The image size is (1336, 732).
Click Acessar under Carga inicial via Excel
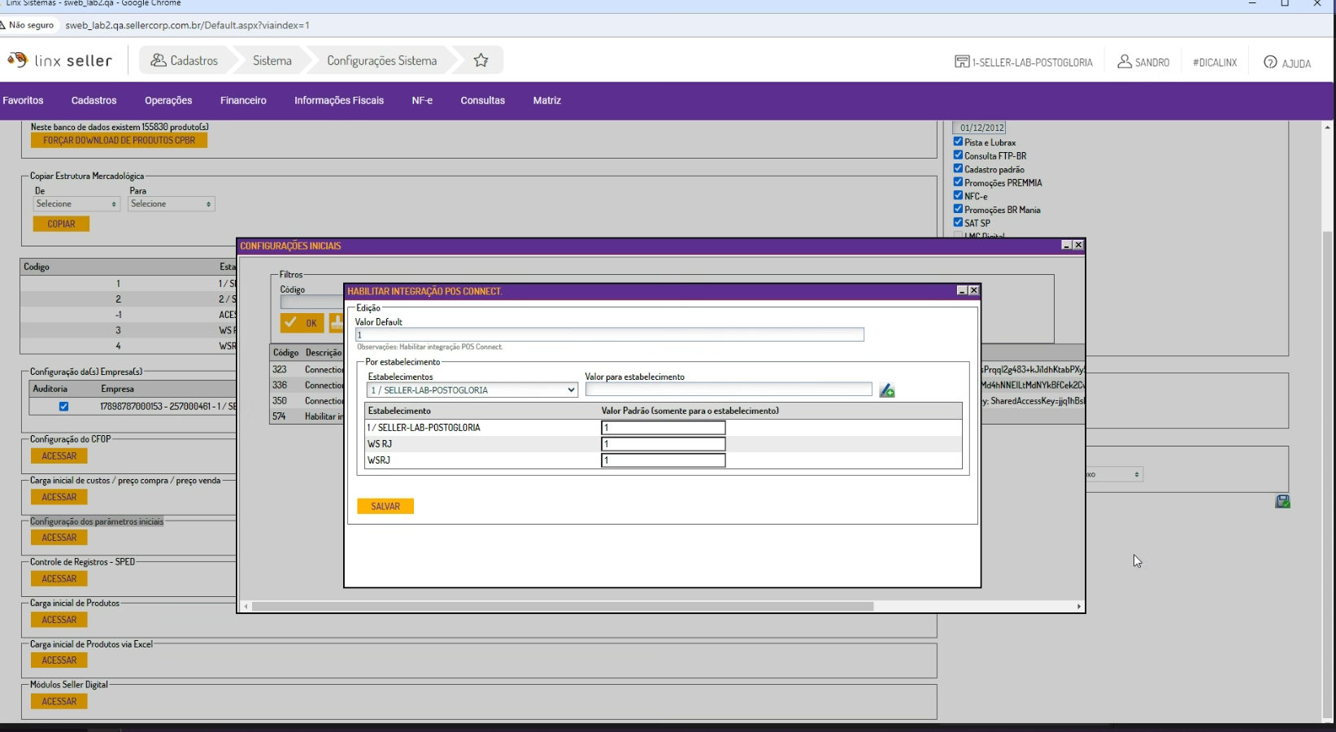(x=59, y=660)
